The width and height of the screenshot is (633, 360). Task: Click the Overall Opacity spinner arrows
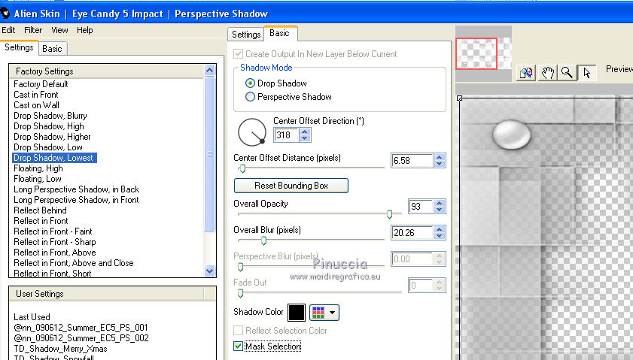(440, 207)
